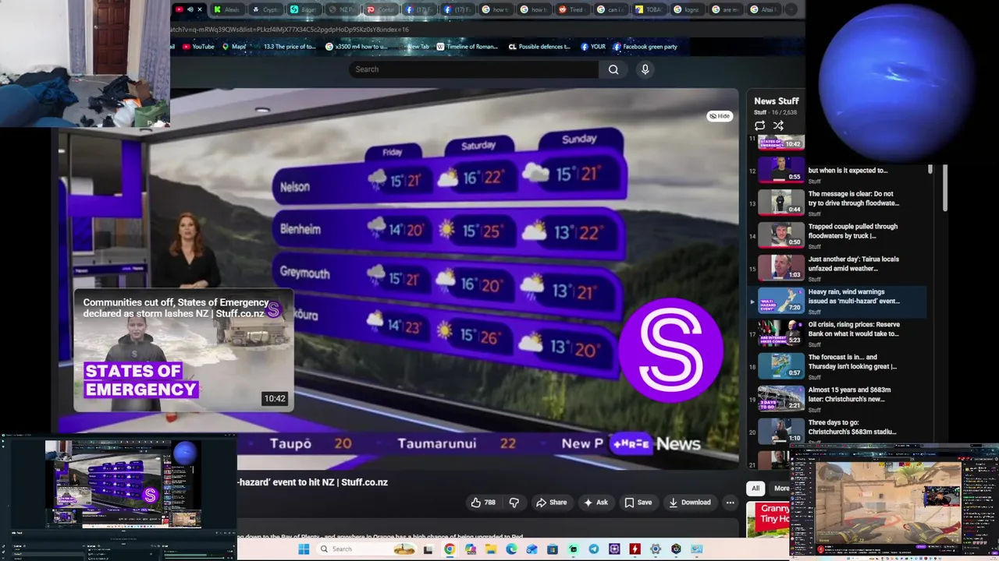This screenshot has height=561, width=999.
Task: Switch to the Tired Reddit browser tab
Action: point(573,9)
